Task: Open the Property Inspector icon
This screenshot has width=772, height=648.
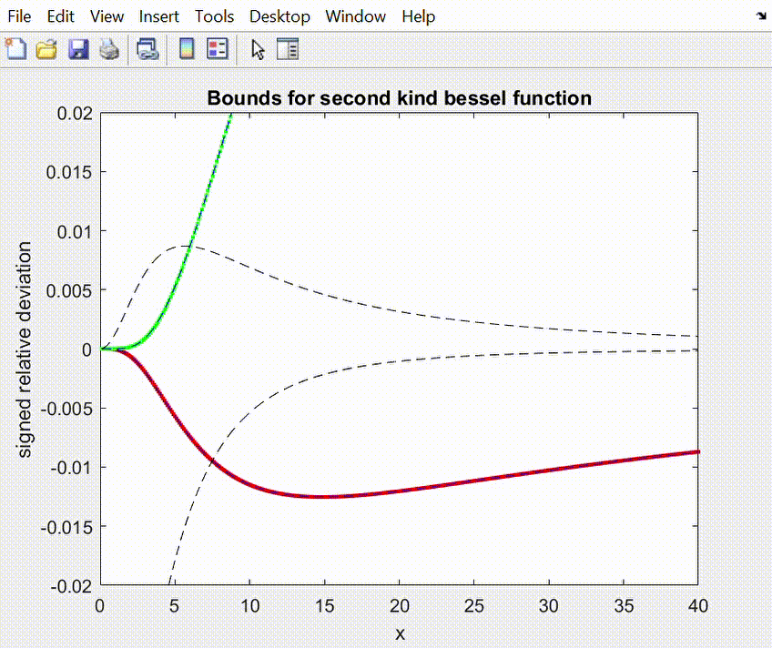Action: pyautogui.click(x=288, y=49)
